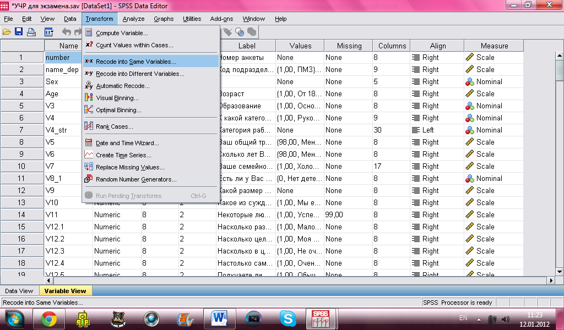
Task: Click the Value Labels tag icon
Action: [227, 32]
